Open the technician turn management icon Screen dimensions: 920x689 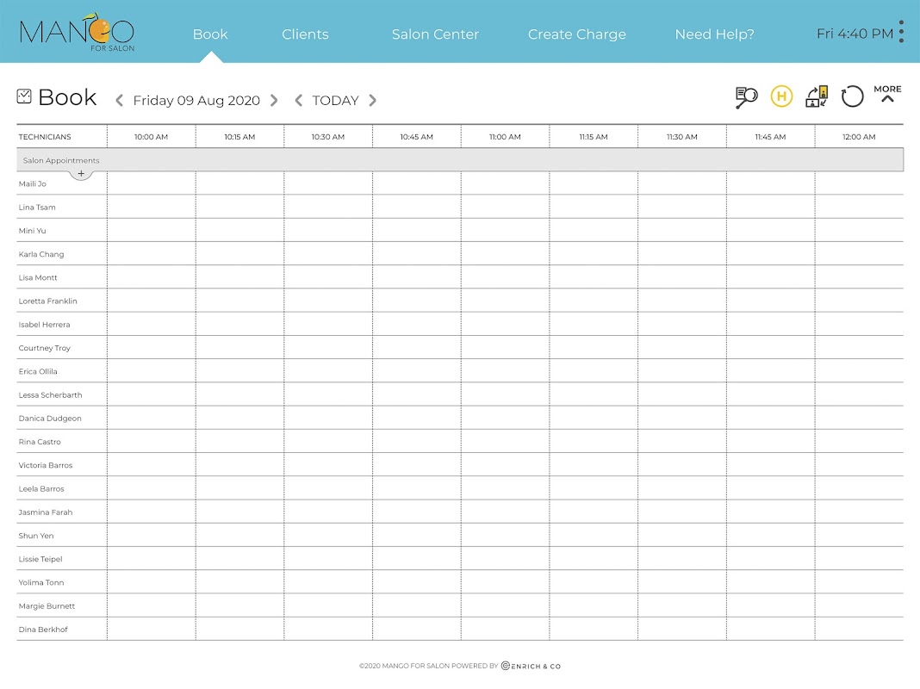817,96
